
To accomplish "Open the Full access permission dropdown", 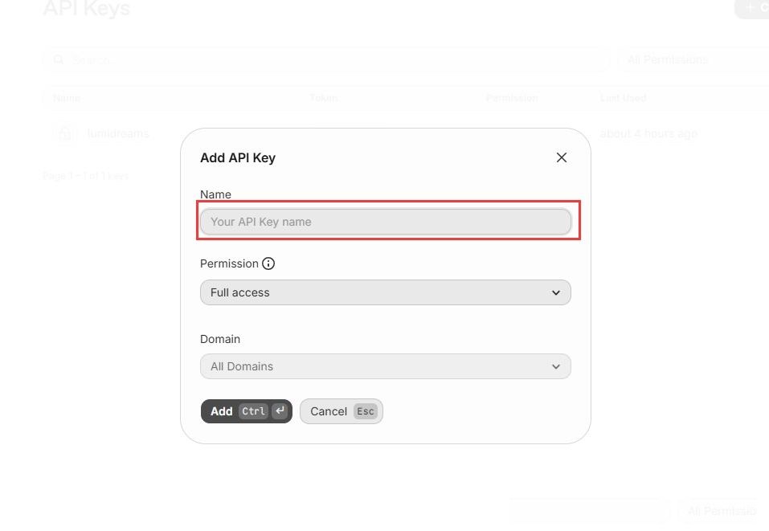I will pos(386,292).
